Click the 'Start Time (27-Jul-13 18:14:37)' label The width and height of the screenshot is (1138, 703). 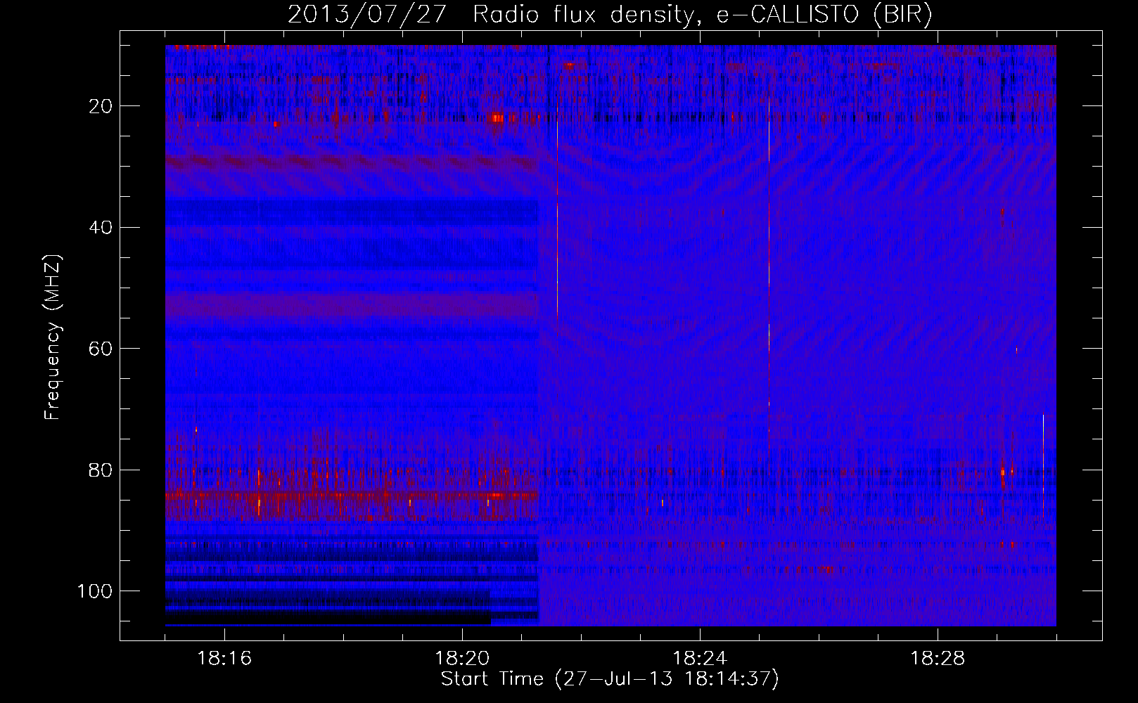click(610, 679)
